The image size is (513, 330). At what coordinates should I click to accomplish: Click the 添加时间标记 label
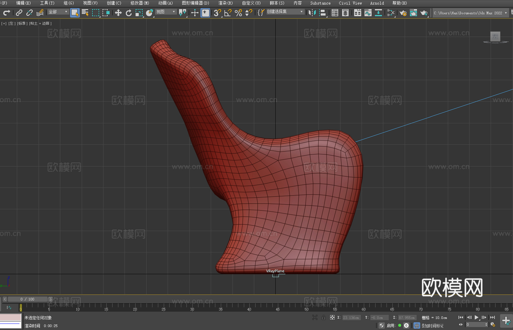432,325
